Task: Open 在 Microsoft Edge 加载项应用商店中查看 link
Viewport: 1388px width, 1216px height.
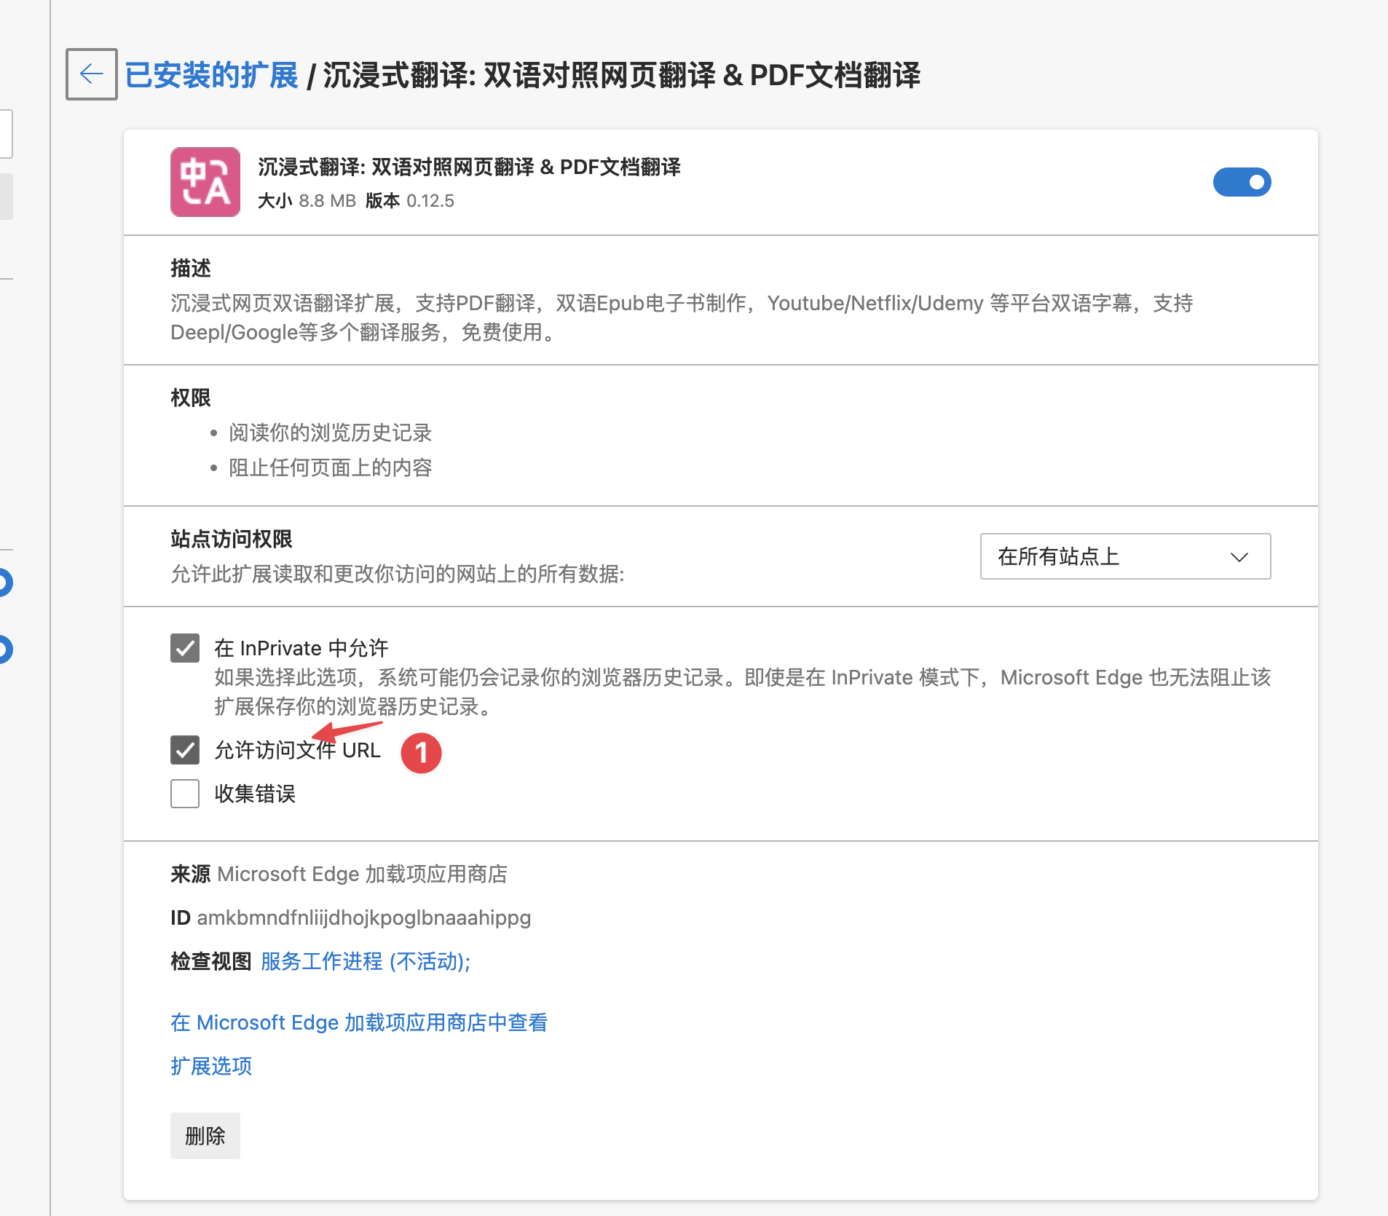Action: 359,1023
